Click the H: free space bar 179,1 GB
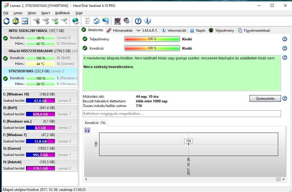The height and width of the screenshot is (192, 292). pos(40,168)
